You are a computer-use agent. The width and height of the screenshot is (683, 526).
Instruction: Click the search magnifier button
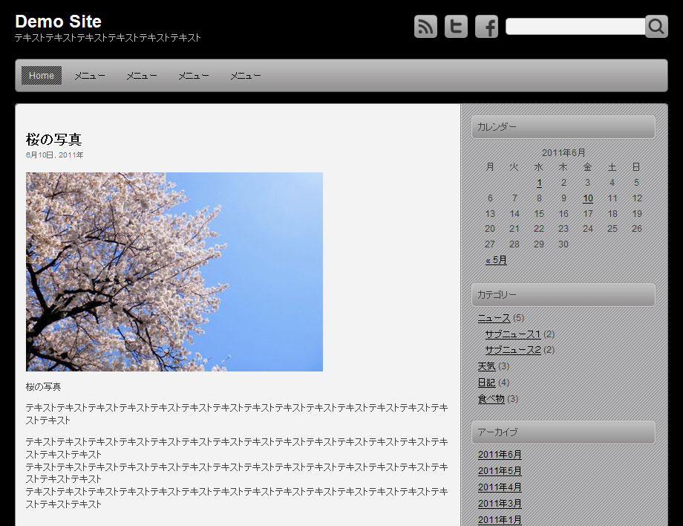(x=656, y=27)
